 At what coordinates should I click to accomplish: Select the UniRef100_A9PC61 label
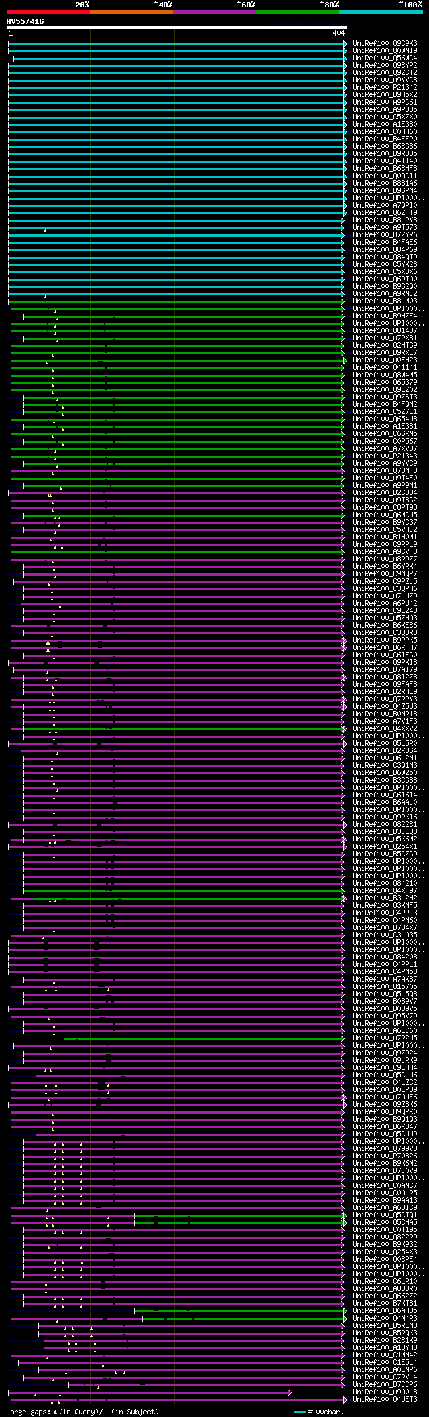pyautogui.click(x=385, y=103)
